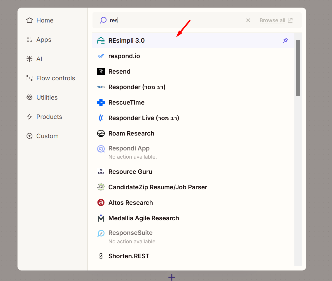This screenshot has width=332, height=281.
Task: Click the REsimpli 3.0 house logo icon
Action: (101, 40)
